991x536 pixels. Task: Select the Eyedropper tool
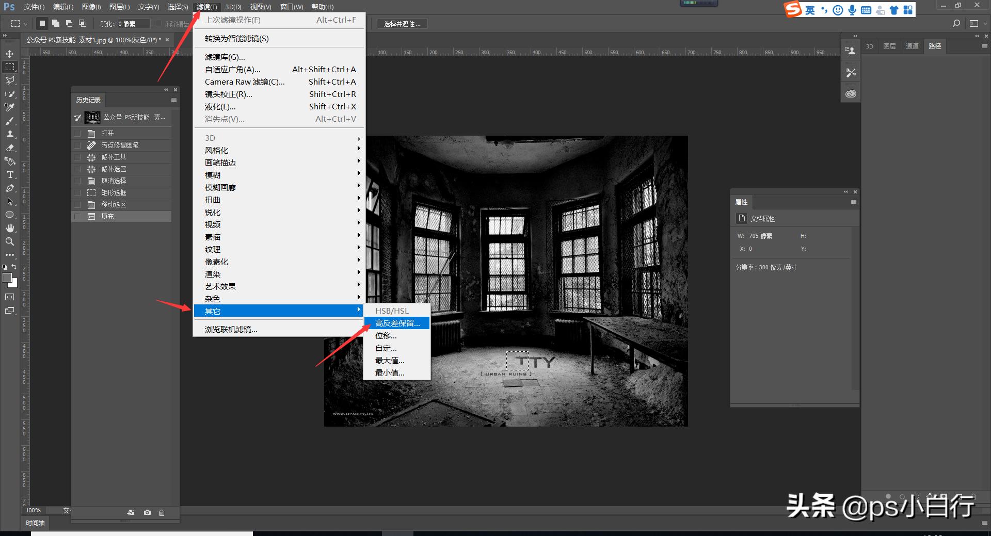(x=10, y=107)
